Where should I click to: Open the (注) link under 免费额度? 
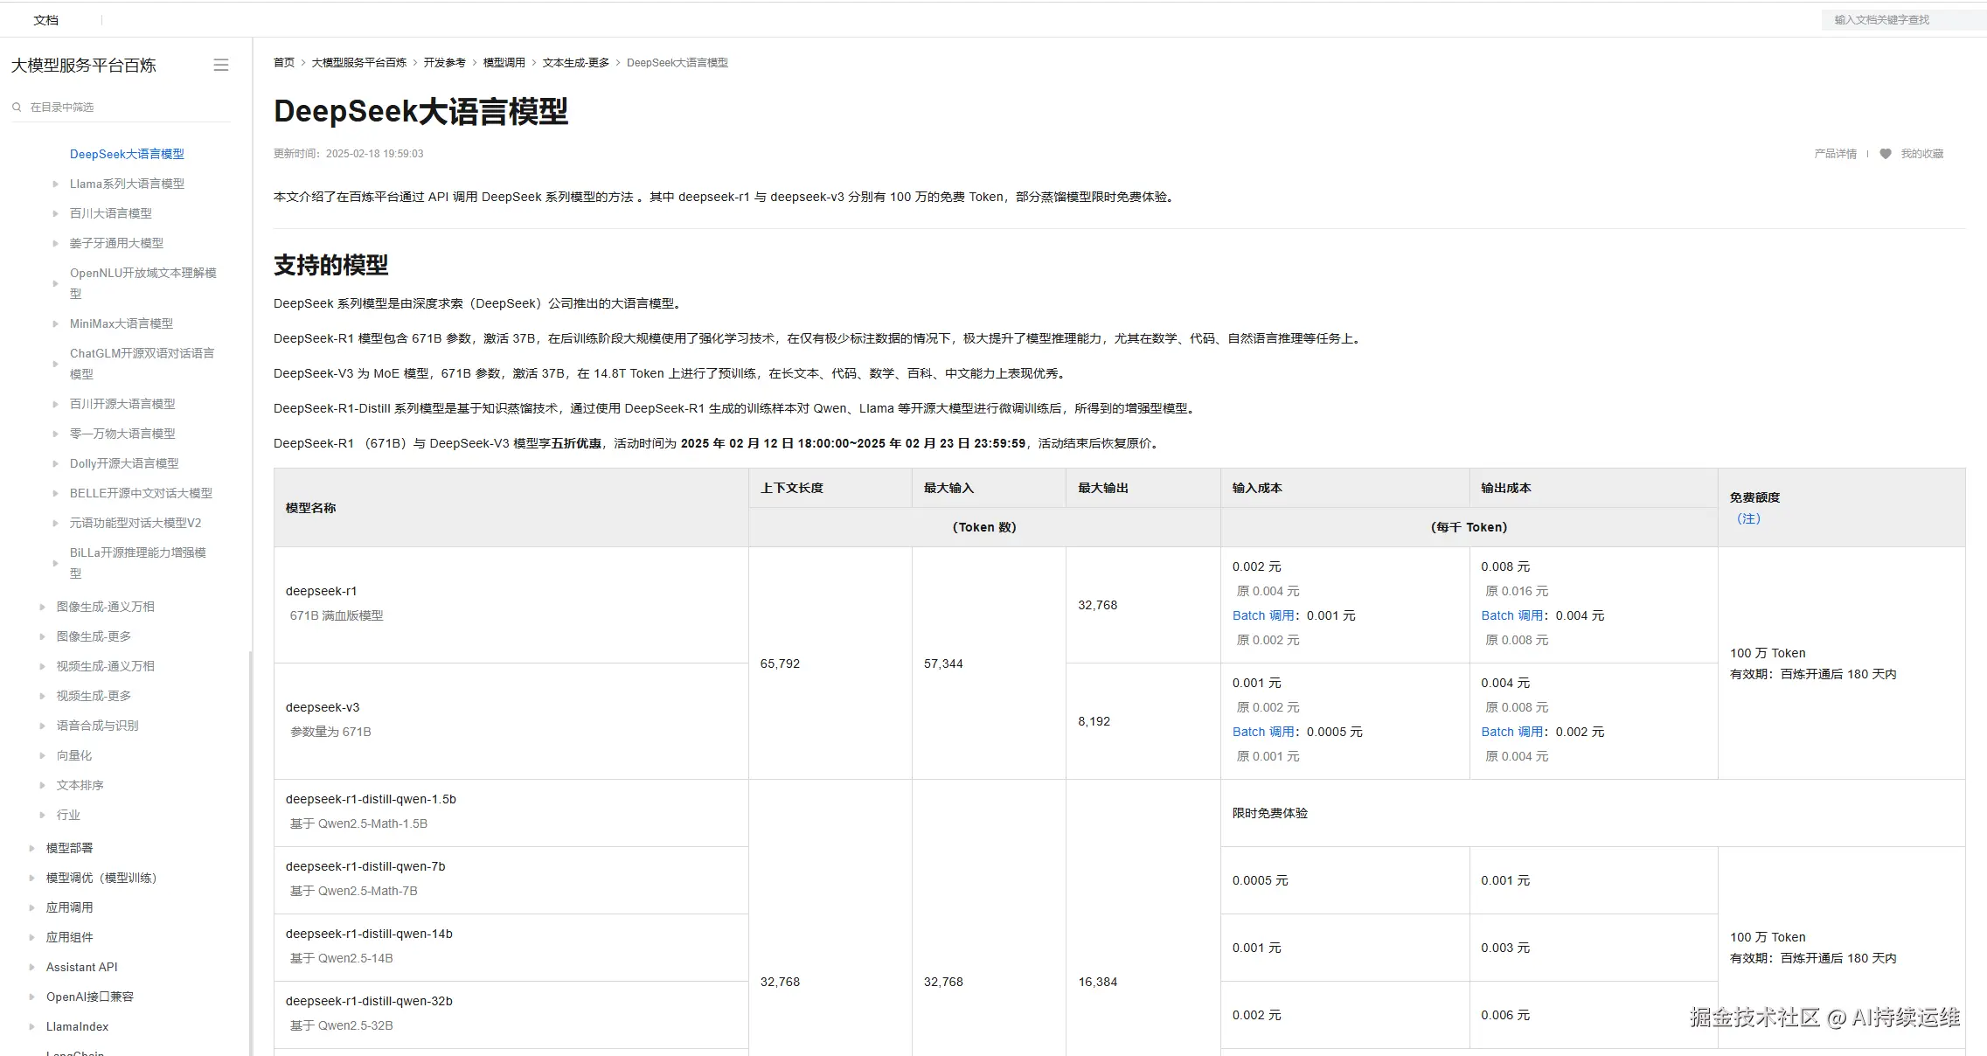tap(1748, 518)
